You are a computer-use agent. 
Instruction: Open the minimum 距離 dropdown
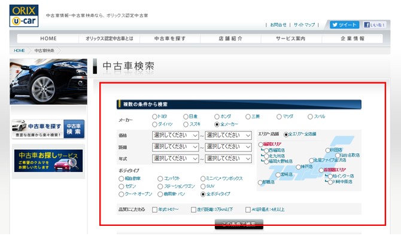[175, 147]
